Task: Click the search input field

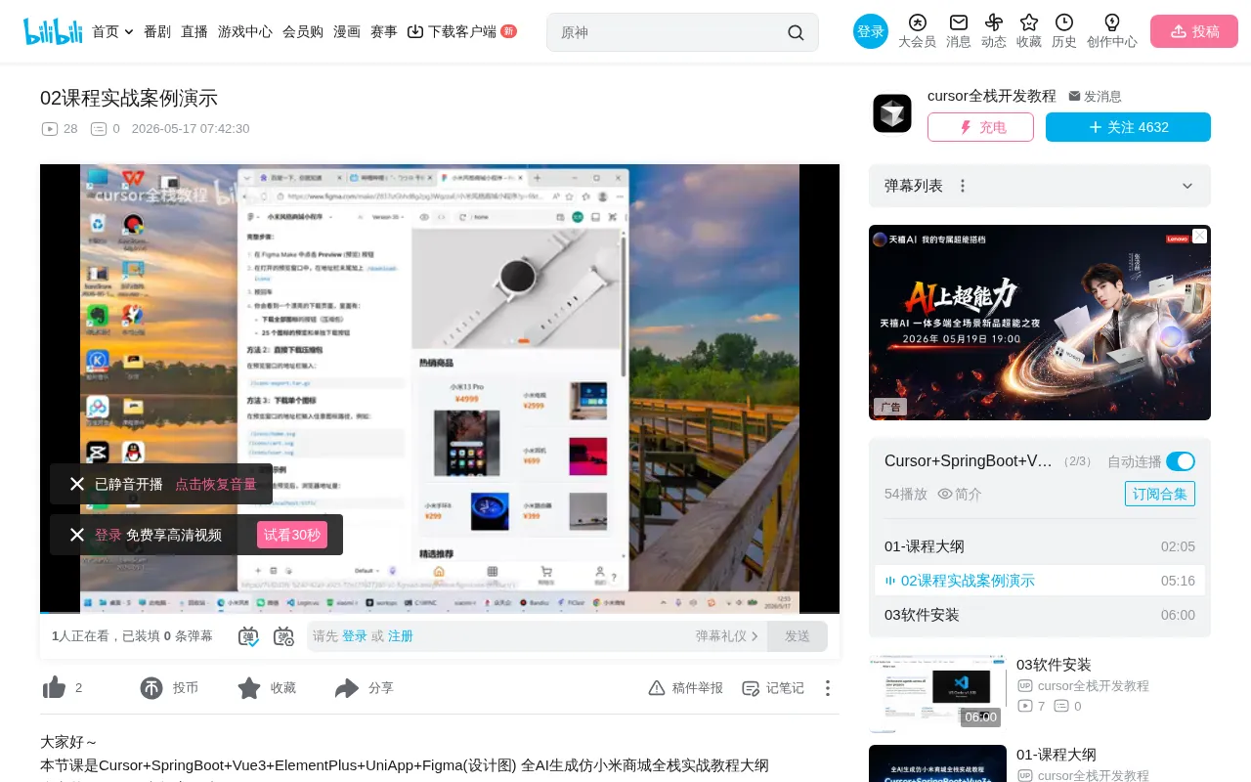Action: click(x=670, y=32)
